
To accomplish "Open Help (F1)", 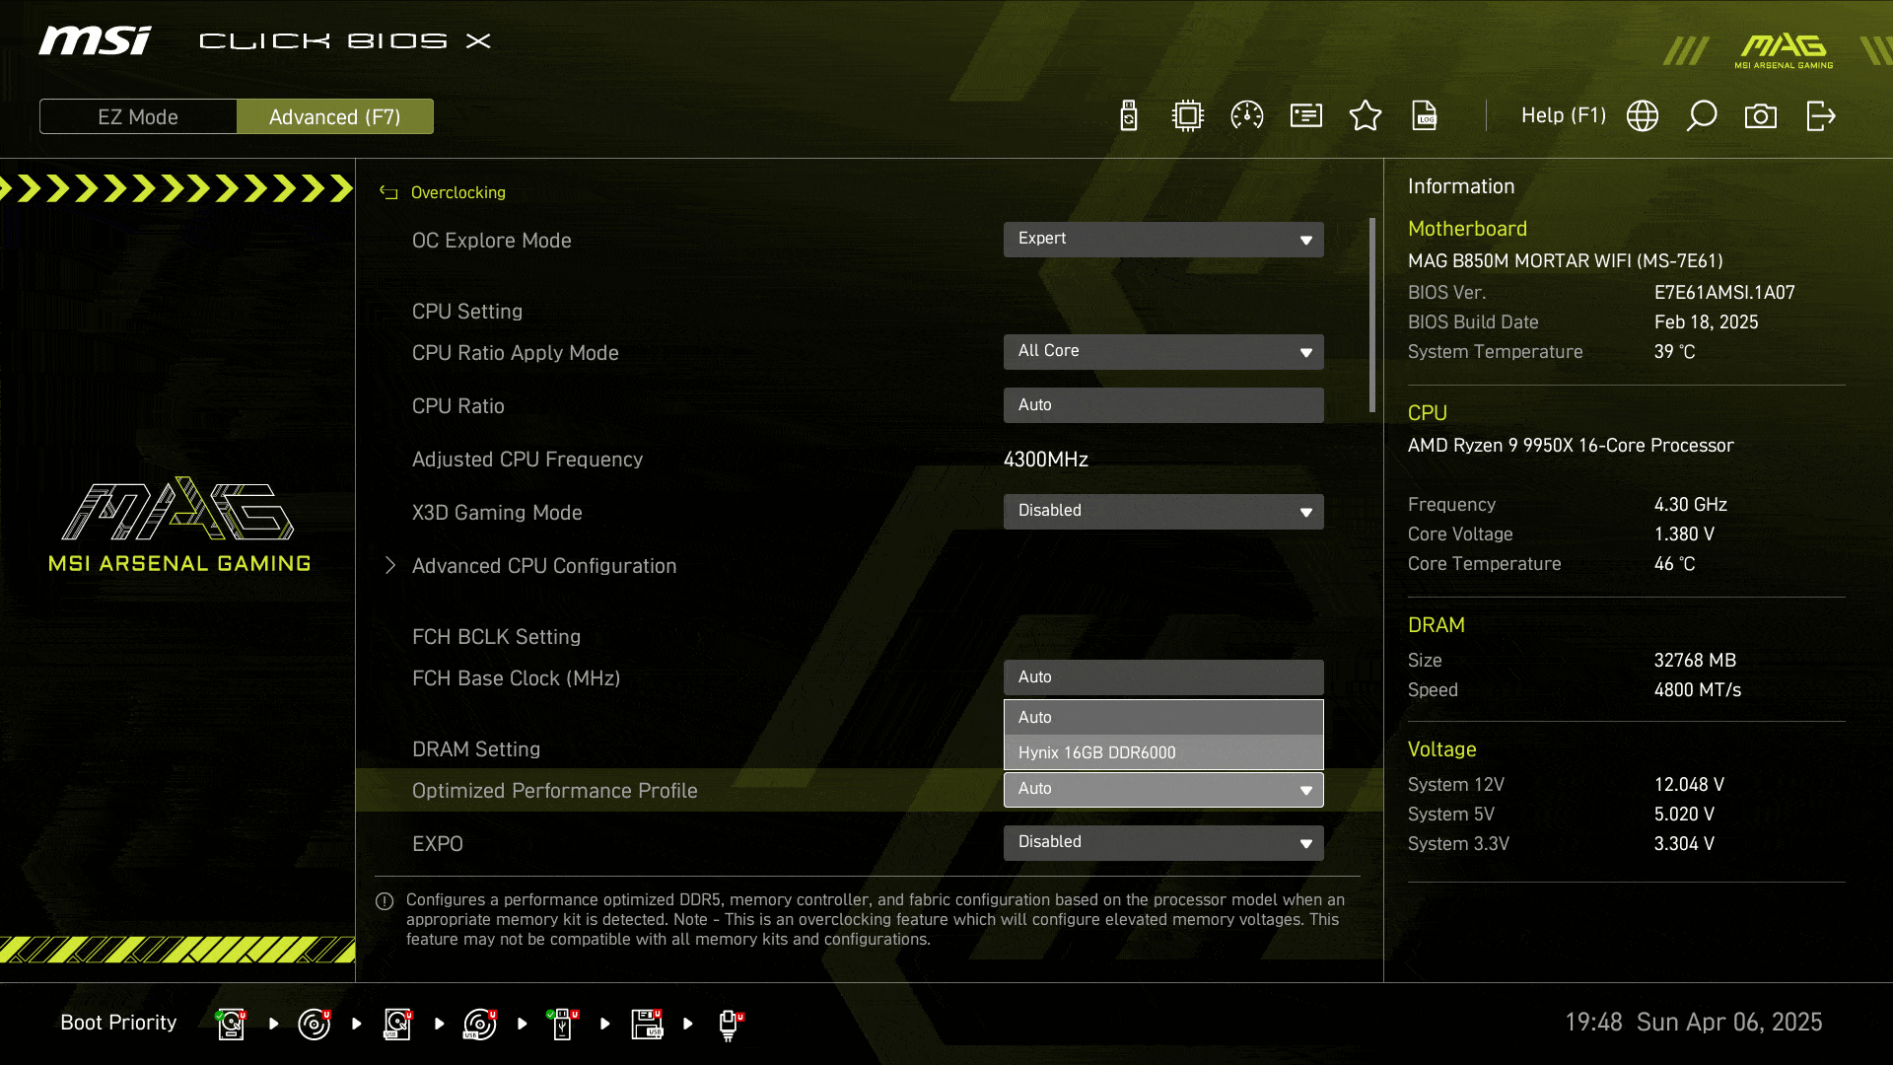I will point(1563,116).
